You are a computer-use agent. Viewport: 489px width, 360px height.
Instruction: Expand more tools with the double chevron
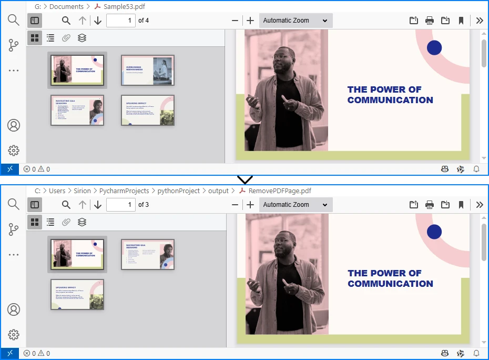pyautogui.click(x=479, y=20)
